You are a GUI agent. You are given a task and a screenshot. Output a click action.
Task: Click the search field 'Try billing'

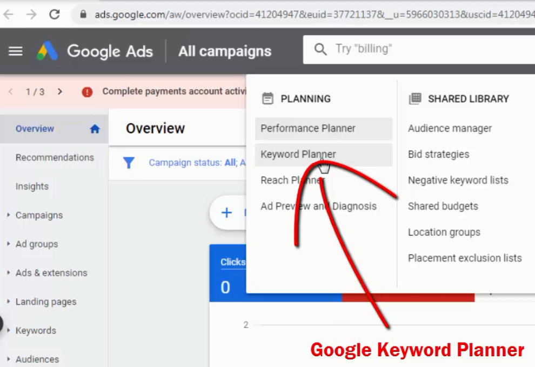point(422,49)
